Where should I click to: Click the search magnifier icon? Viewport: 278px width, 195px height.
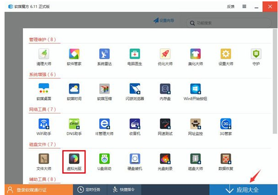[192, 23]
